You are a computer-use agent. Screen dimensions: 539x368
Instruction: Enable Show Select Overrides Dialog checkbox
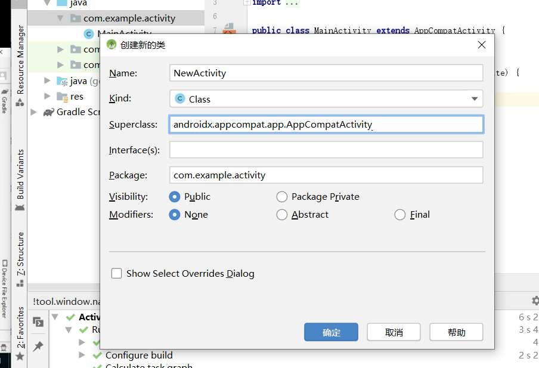click(116, 273)
